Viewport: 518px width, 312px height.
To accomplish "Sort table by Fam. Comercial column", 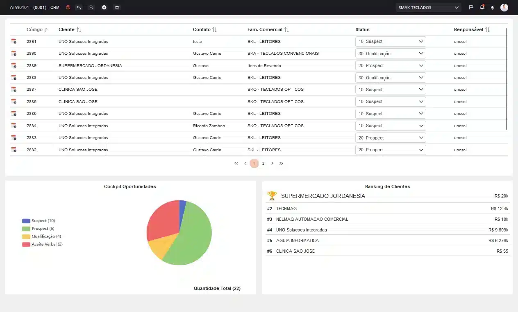I will point(286,30).
